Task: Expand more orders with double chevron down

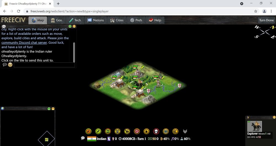Action: pyautogui.click(x=185, y=131)
